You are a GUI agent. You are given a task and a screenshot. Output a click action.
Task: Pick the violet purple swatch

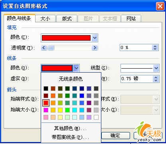coord(89,103)
